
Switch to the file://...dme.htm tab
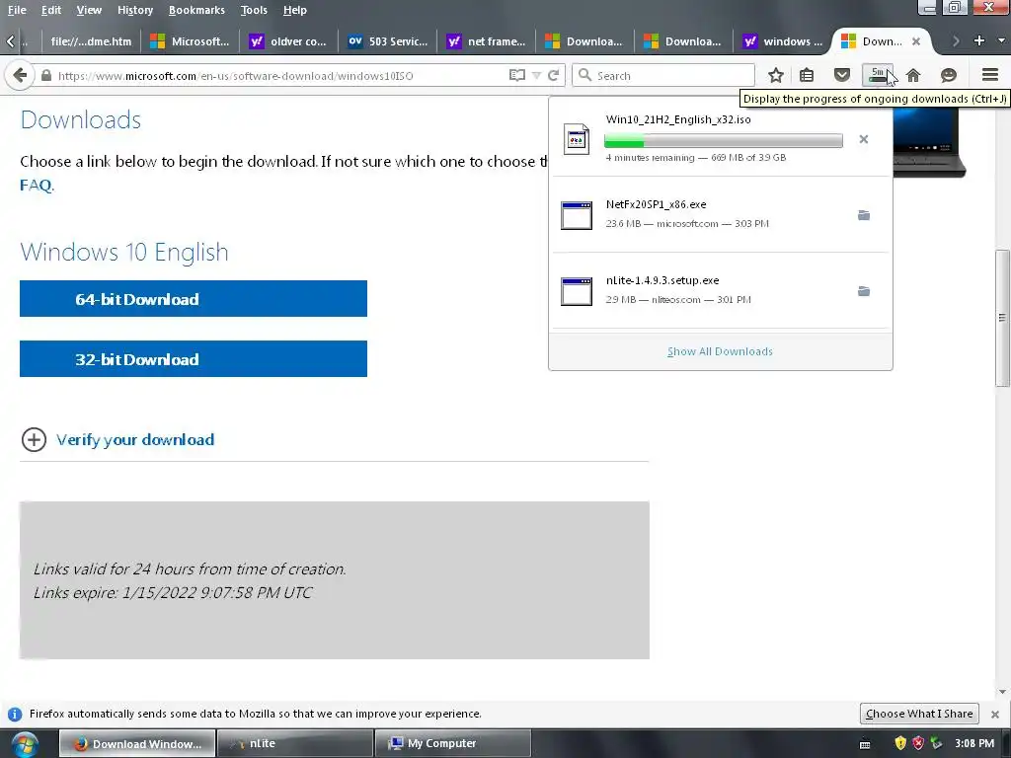[90, 41]
